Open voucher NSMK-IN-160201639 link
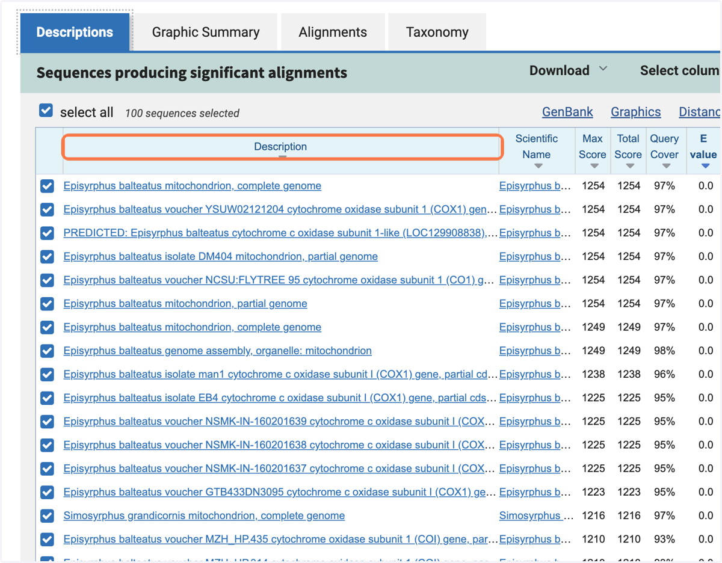Image resolution: width=722 pixels, height=563 pixels. tap(280, 421)
